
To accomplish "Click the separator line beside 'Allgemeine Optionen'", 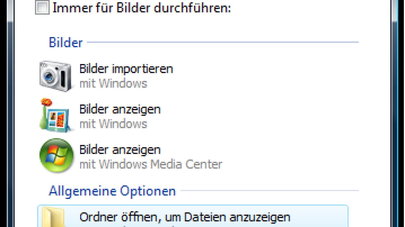I will (270, 190).
